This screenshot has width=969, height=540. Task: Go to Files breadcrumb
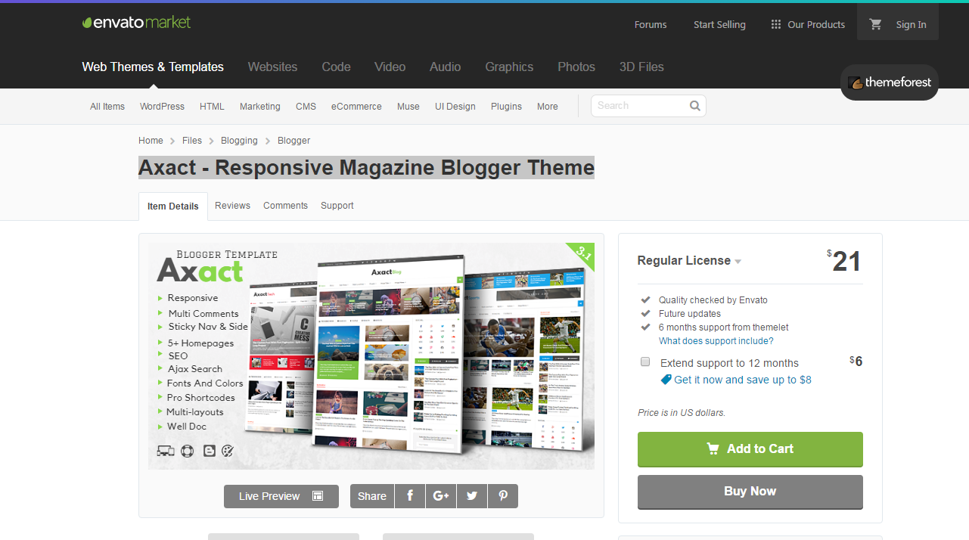192,141
